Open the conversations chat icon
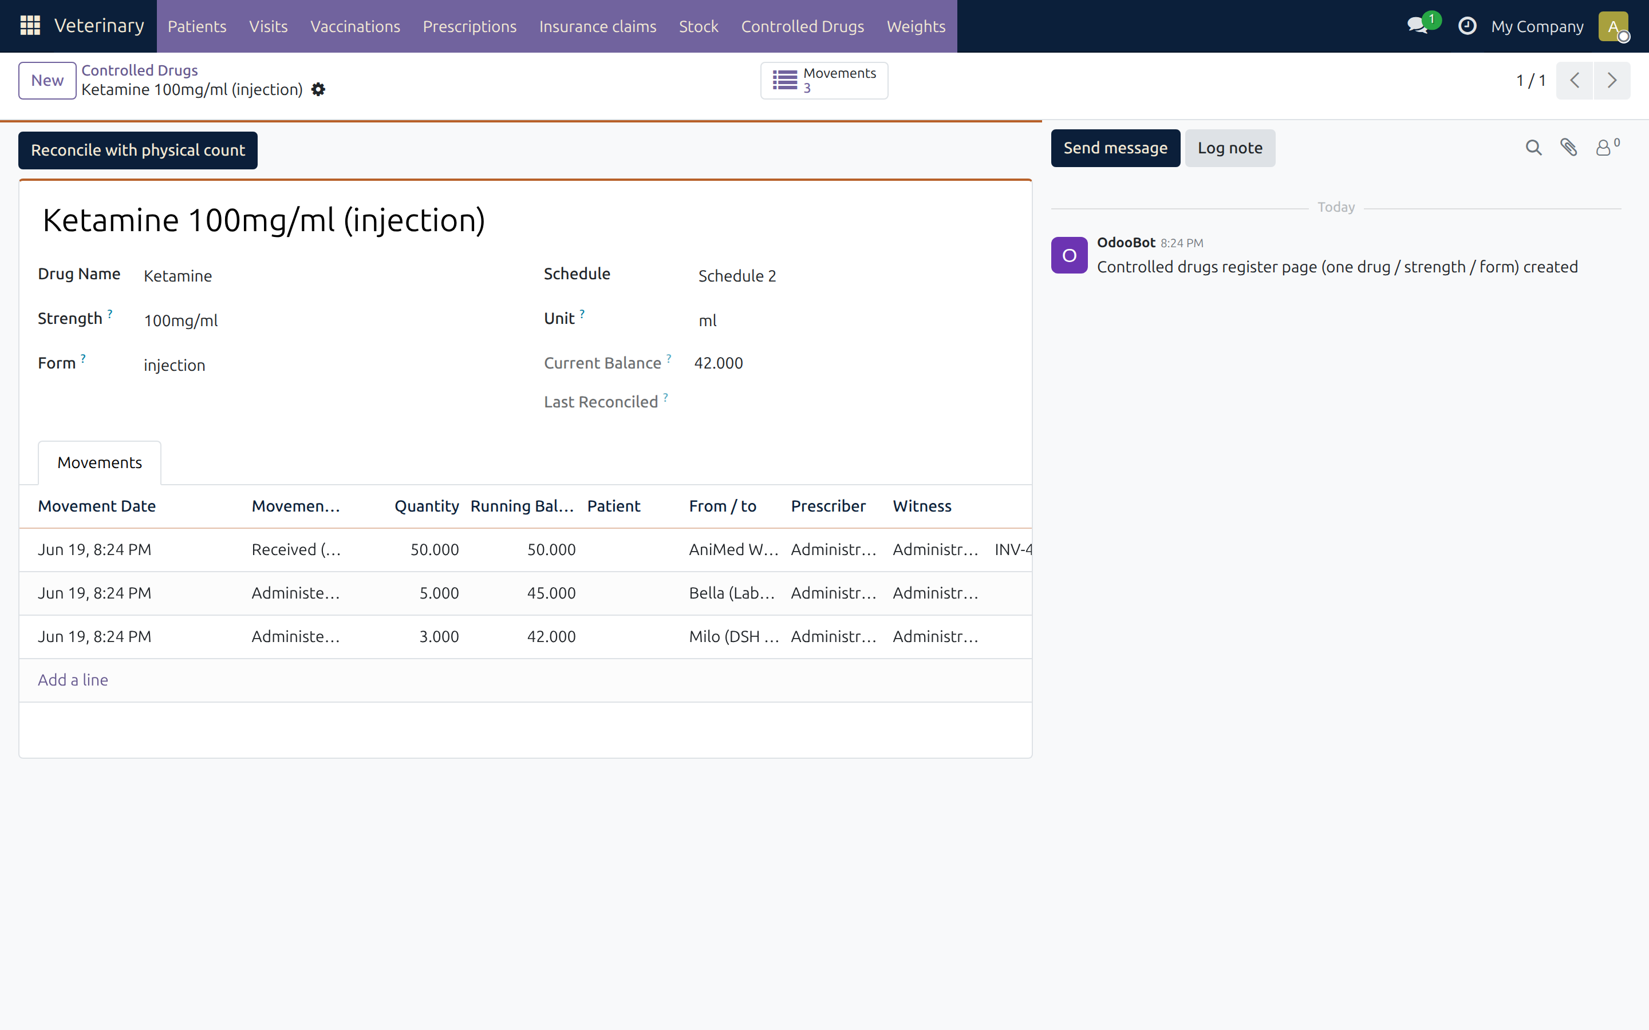1649x1030 pixels. 1417,26
